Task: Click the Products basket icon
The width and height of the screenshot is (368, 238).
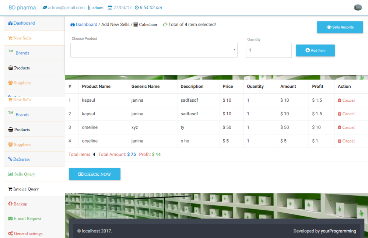Action: (x=11, y=68)
